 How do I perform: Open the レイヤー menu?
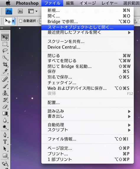tap(110, 3)
